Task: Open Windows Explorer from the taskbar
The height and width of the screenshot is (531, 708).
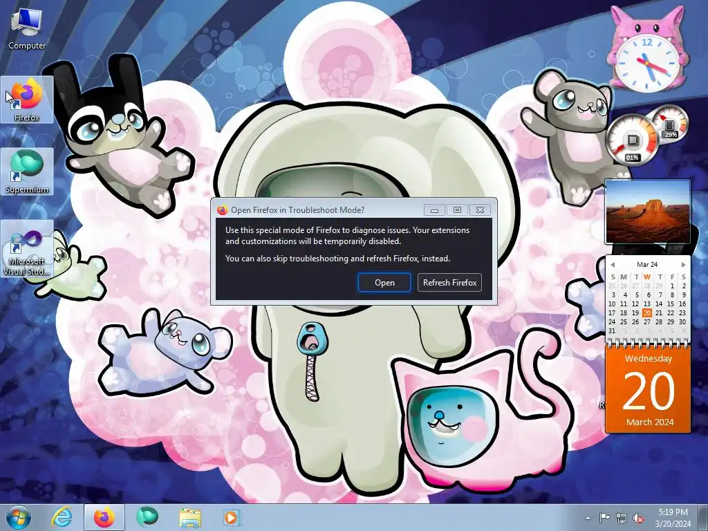Action: [x=190, y=517]
